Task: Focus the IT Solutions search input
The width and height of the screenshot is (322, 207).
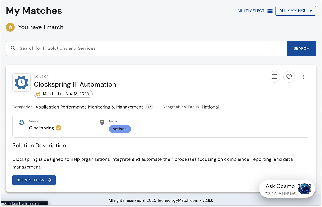Action: [146, 48]
